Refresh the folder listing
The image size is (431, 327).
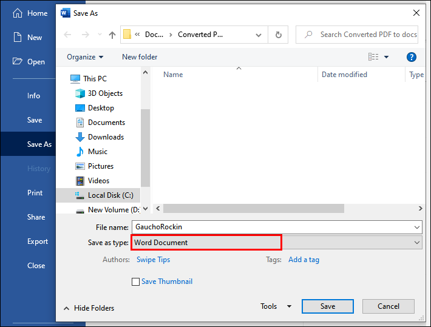(278, 35)
